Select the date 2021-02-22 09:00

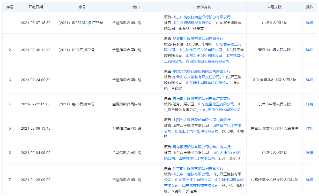[36, 104]
